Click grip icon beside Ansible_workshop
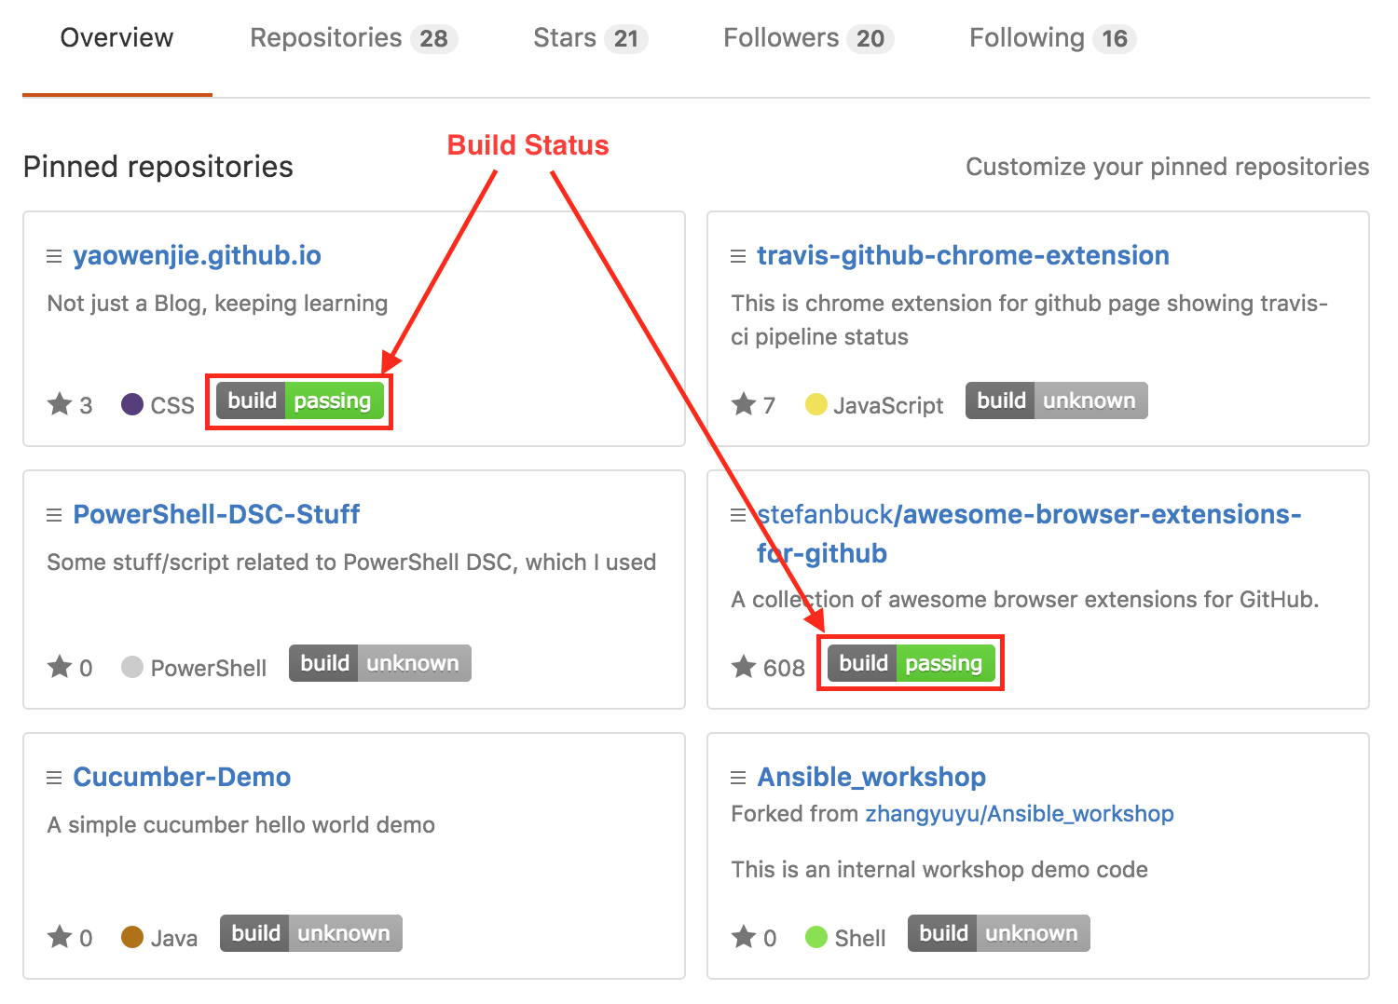The height and width of the screenshot is (1004, 1398). (x=738, y=778)
